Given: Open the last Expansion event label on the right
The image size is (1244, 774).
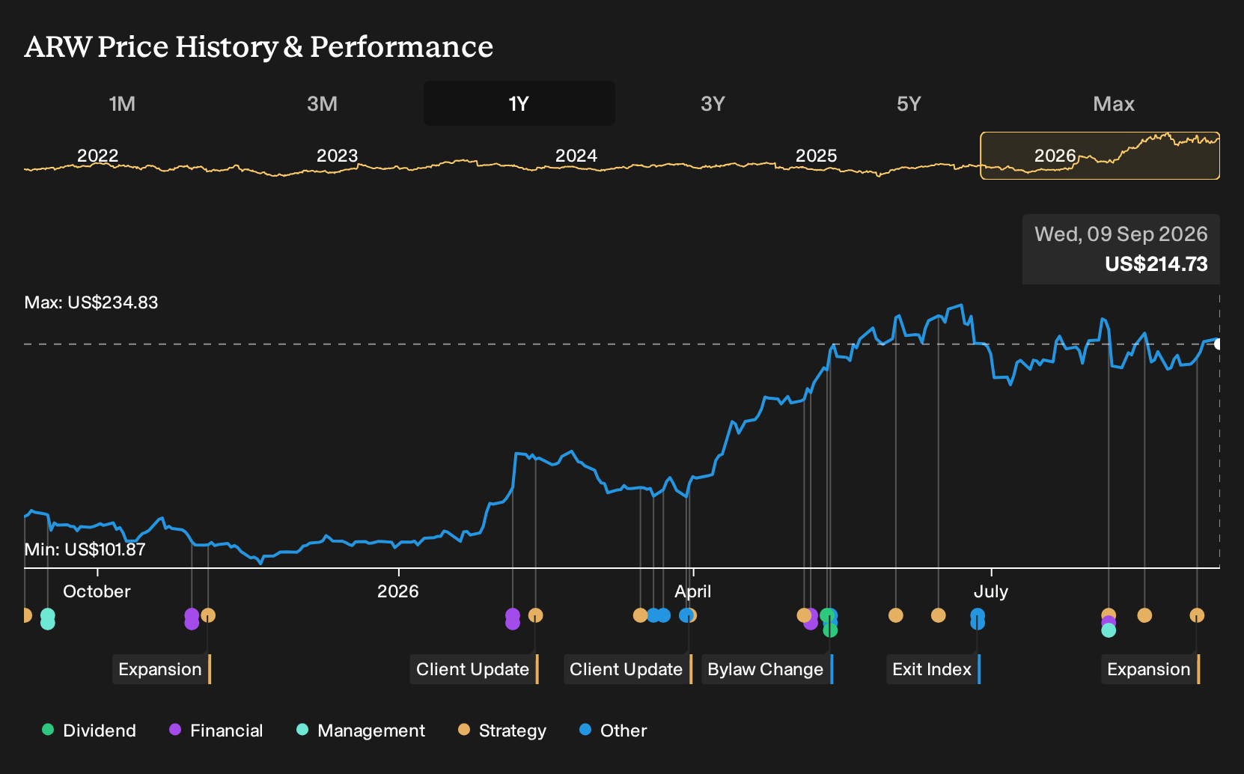Looking at the screenshot, I should click(1150, 669).
